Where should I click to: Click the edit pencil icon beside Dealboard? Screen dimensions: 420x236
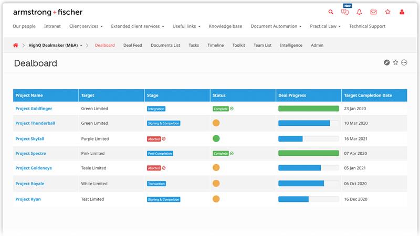coord(387,63)
